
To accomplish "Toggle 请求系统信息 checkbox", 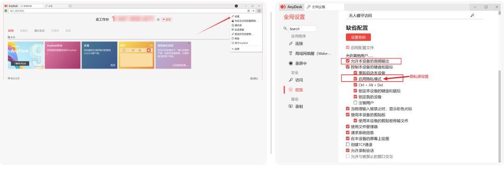I will (348, 132).
